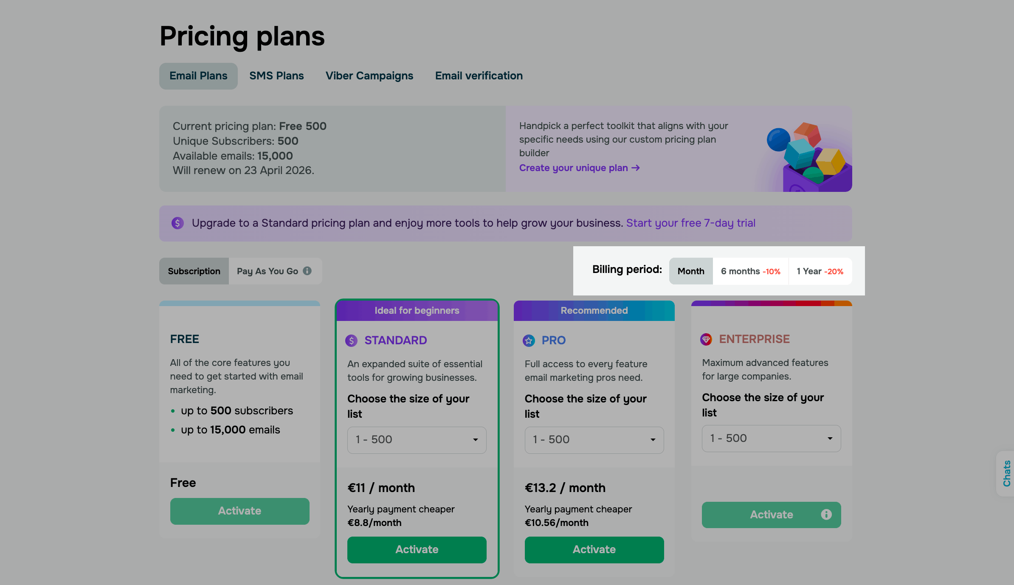Click the Standard plan dollar icon
The height and width of the screenshot is (585, 1014).
[x=351, y=340]
